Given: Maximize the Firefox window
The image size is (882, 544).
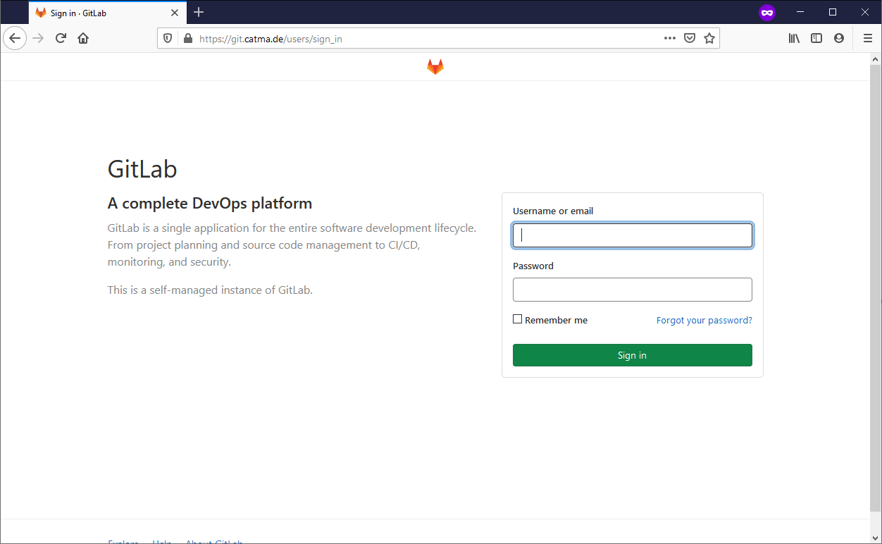Looking at the screenshot, I should click(833, 12).
